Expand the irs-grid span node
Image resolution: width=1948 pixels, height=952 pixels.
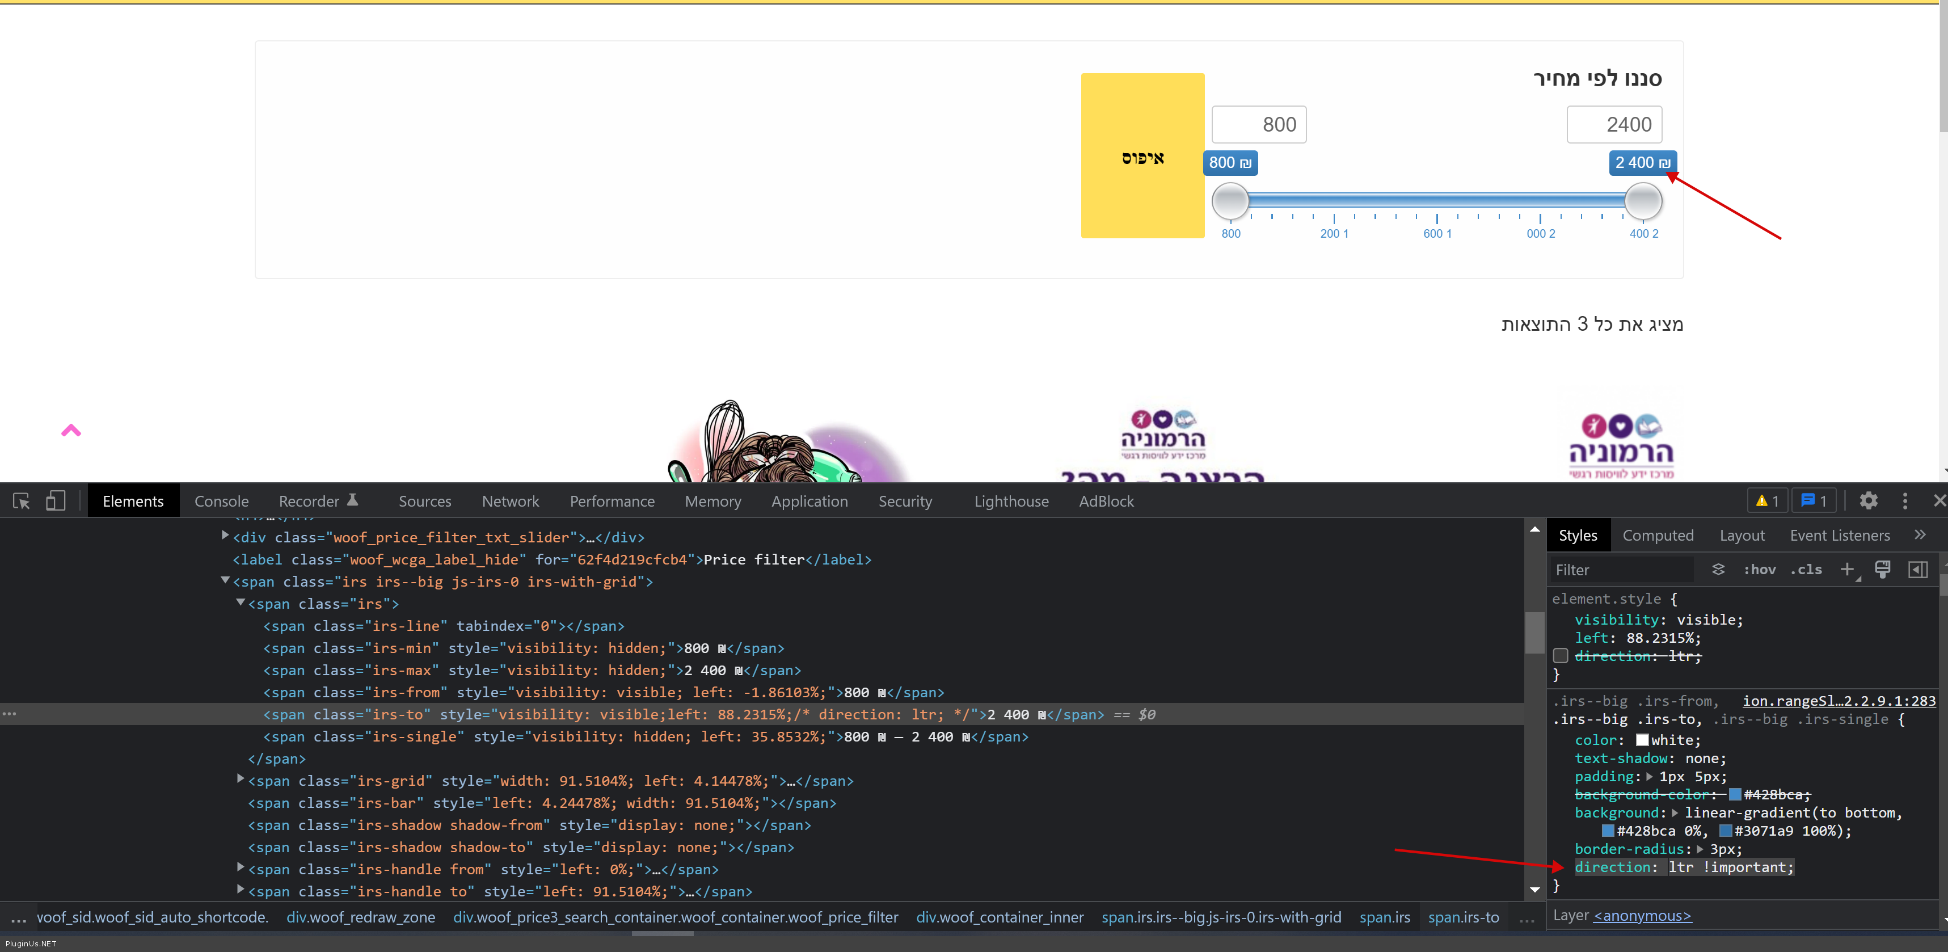coord(241,780)
